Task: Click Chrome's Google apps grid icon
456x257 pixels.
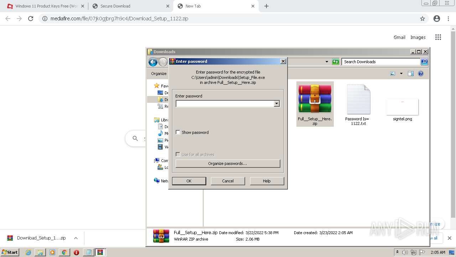Action: 438,37
